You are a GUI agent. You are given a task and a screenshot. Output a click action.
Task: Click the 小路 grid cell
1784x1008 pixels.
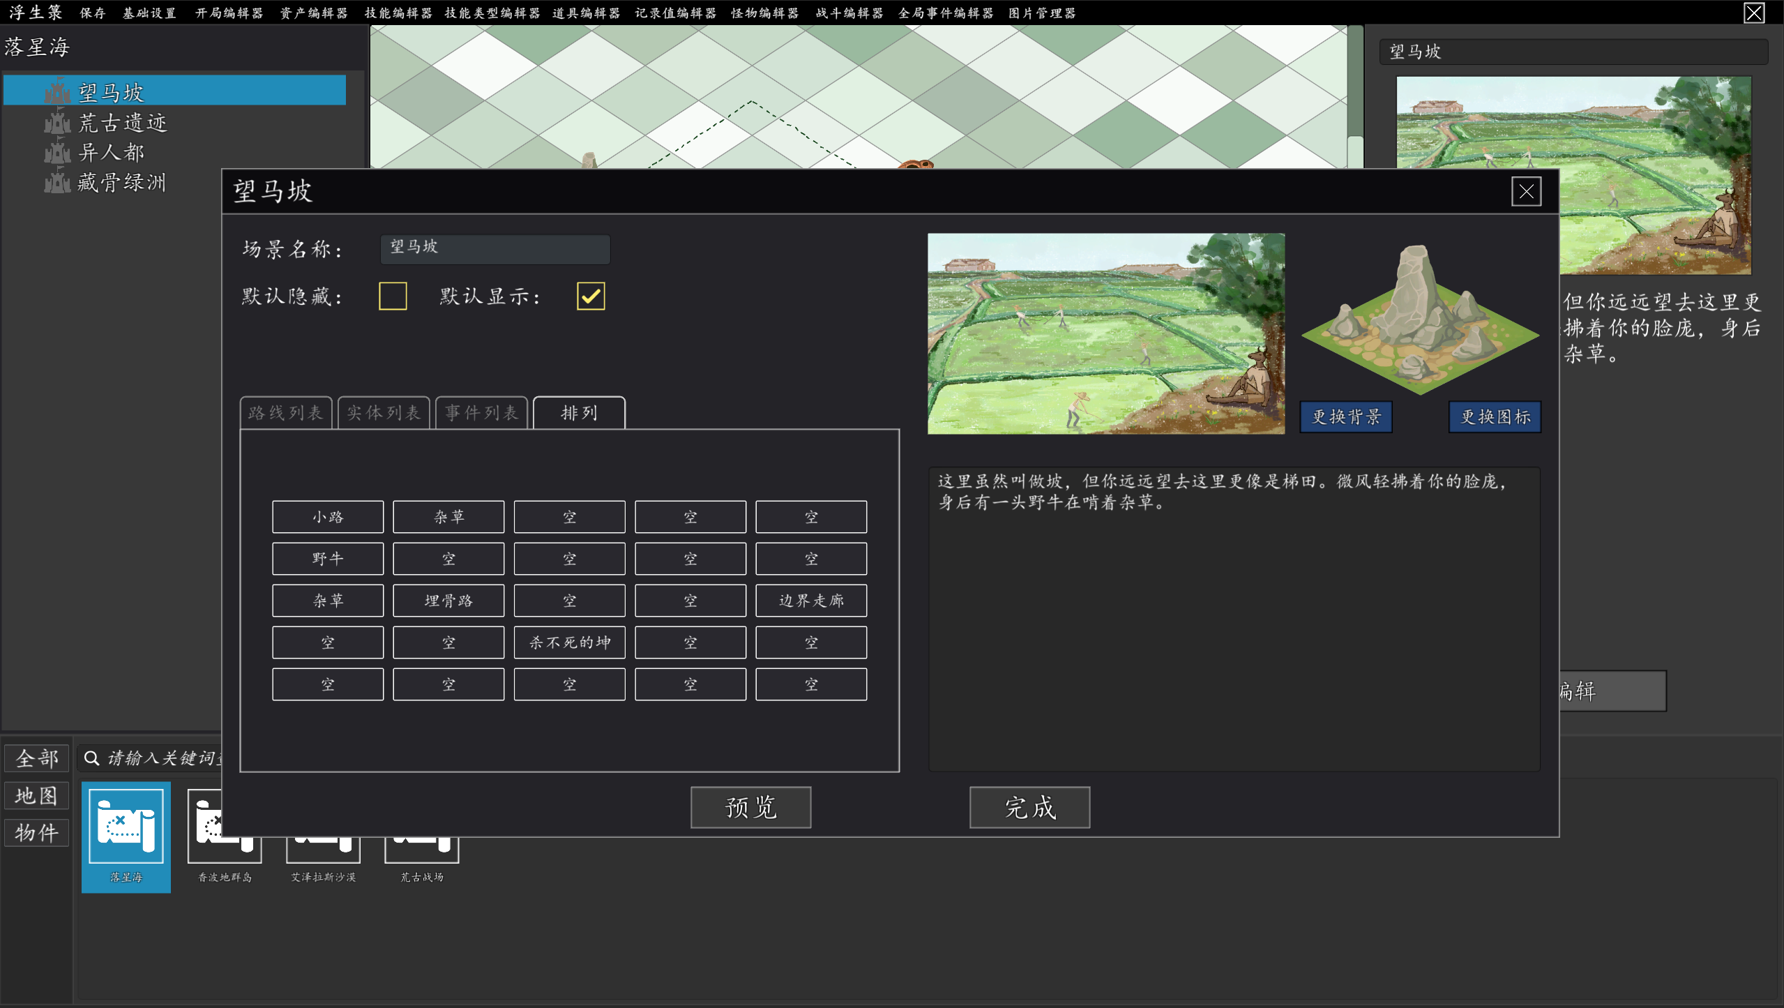[x=328, y=517]
